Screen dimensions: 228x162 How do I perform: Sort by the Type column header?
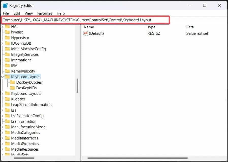point(151,27)
